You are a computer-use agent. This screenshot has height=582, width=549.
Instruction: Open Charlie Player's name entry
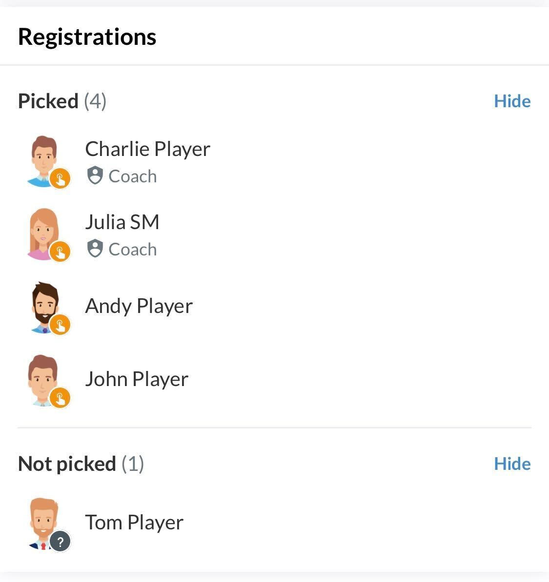tap(147, 149)
